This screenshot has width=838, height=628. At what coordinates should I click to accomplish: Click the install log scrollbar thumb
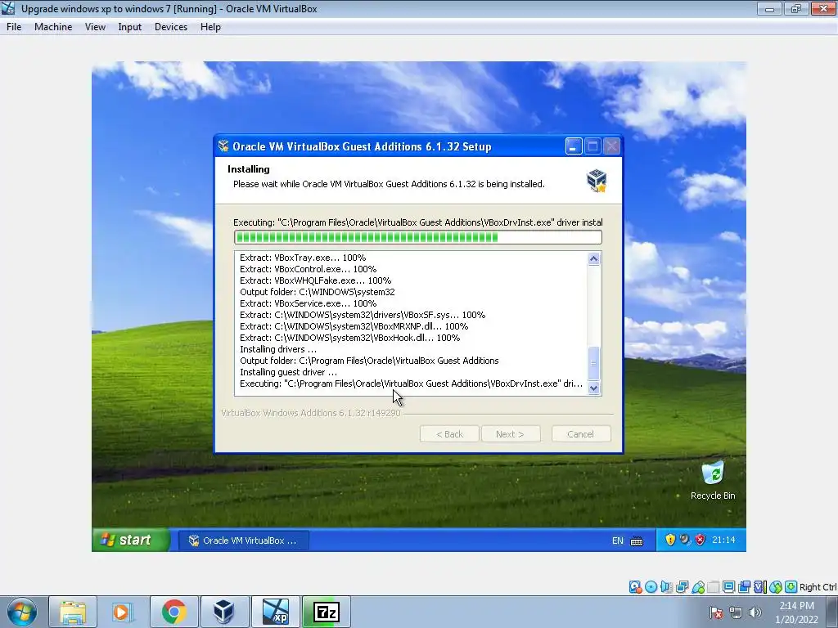click(x=594, y=363)
